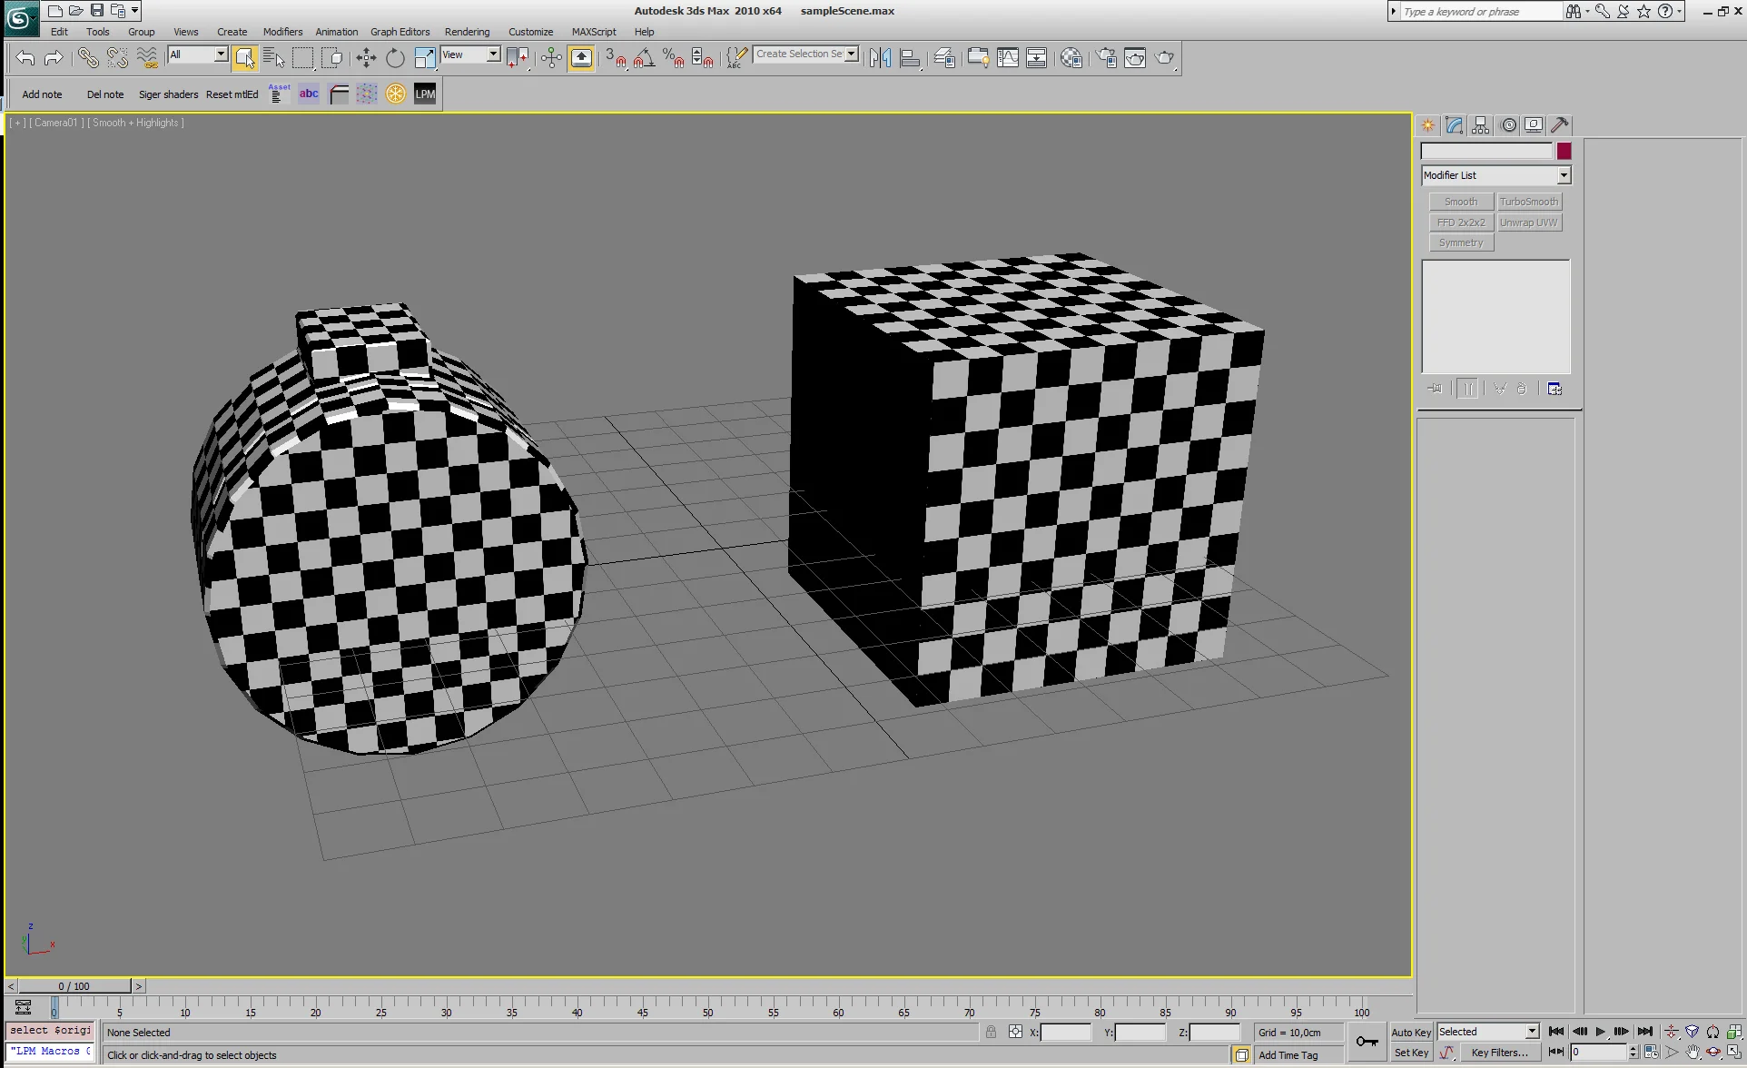Switch to the Motion command panel tab
This screenshot has width=1747, height=1068.
(1508, 125)
